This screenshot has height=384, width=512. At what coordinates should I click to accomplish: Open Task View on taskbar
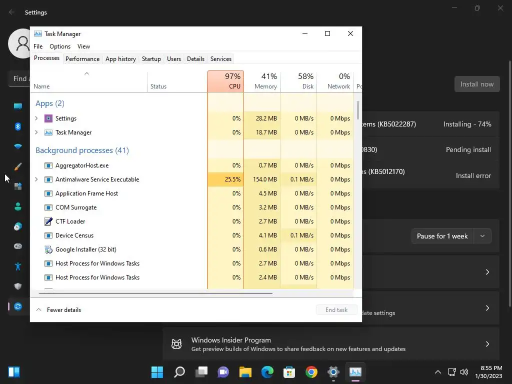tap(201, 372)
